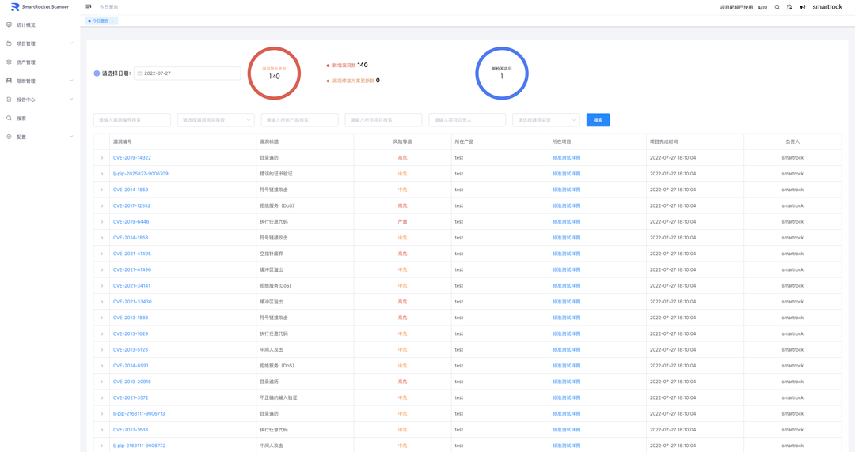Open announcements via the megaphone icon
855x452 pixels.
point(802,7)
